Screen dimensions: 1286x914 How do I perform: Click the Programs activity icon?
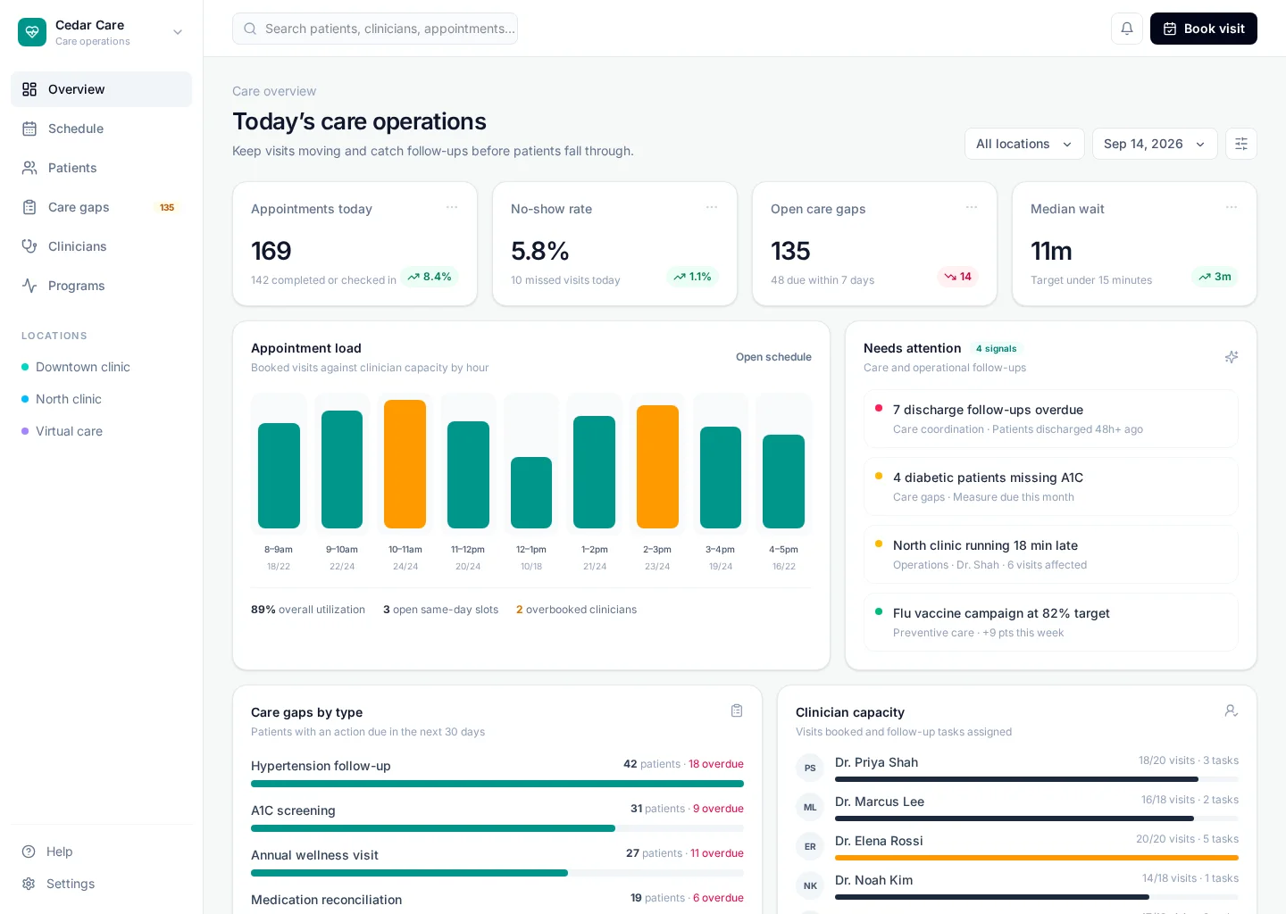coord(29,286)
